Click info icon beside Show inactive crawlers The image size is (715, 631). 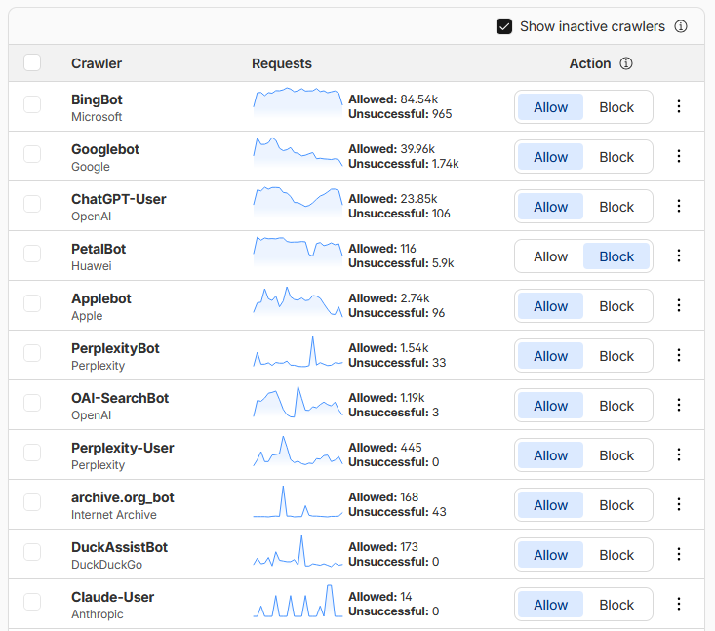click(681, 26)
